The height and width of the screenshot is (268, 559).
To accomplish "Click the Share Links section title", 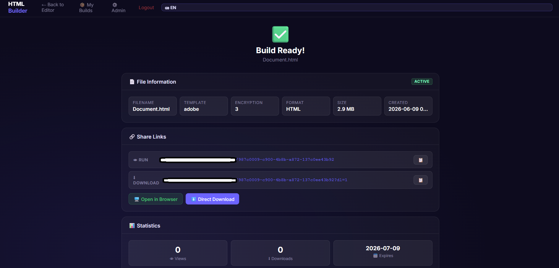I will click(151, 137).
